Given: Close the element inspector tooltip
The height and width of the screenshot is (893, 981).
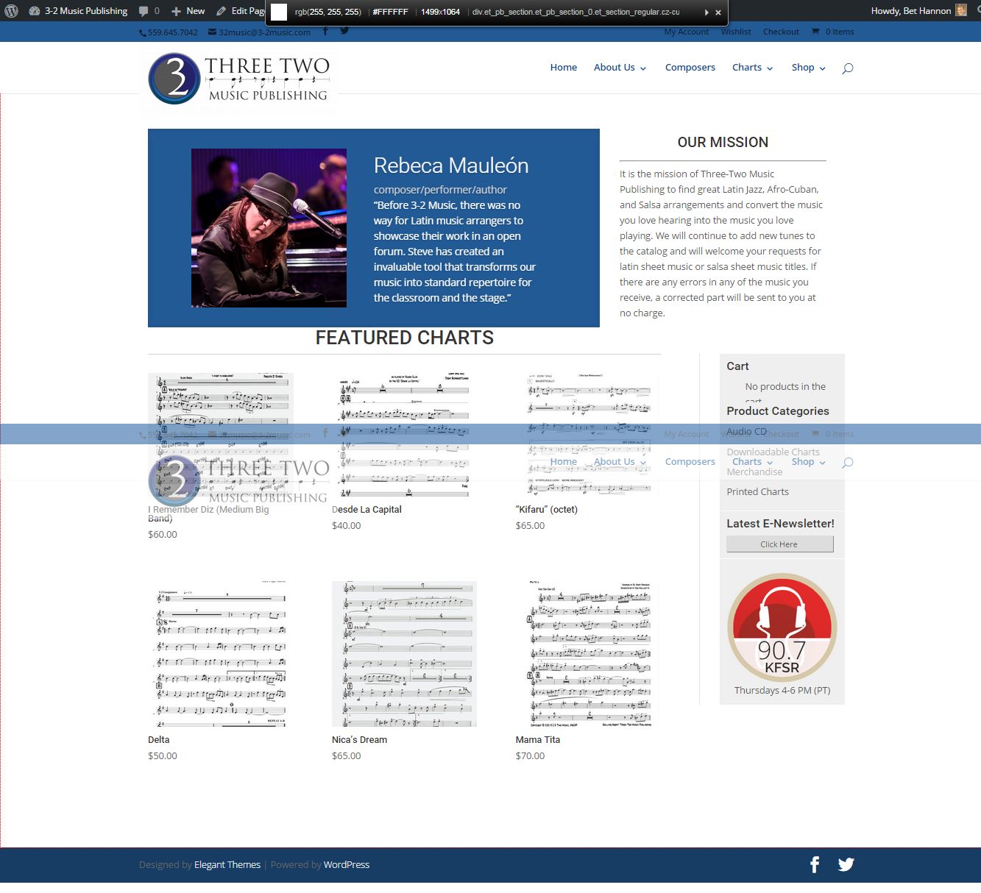Looking at the screenshot, I should [x=718, y=12].
